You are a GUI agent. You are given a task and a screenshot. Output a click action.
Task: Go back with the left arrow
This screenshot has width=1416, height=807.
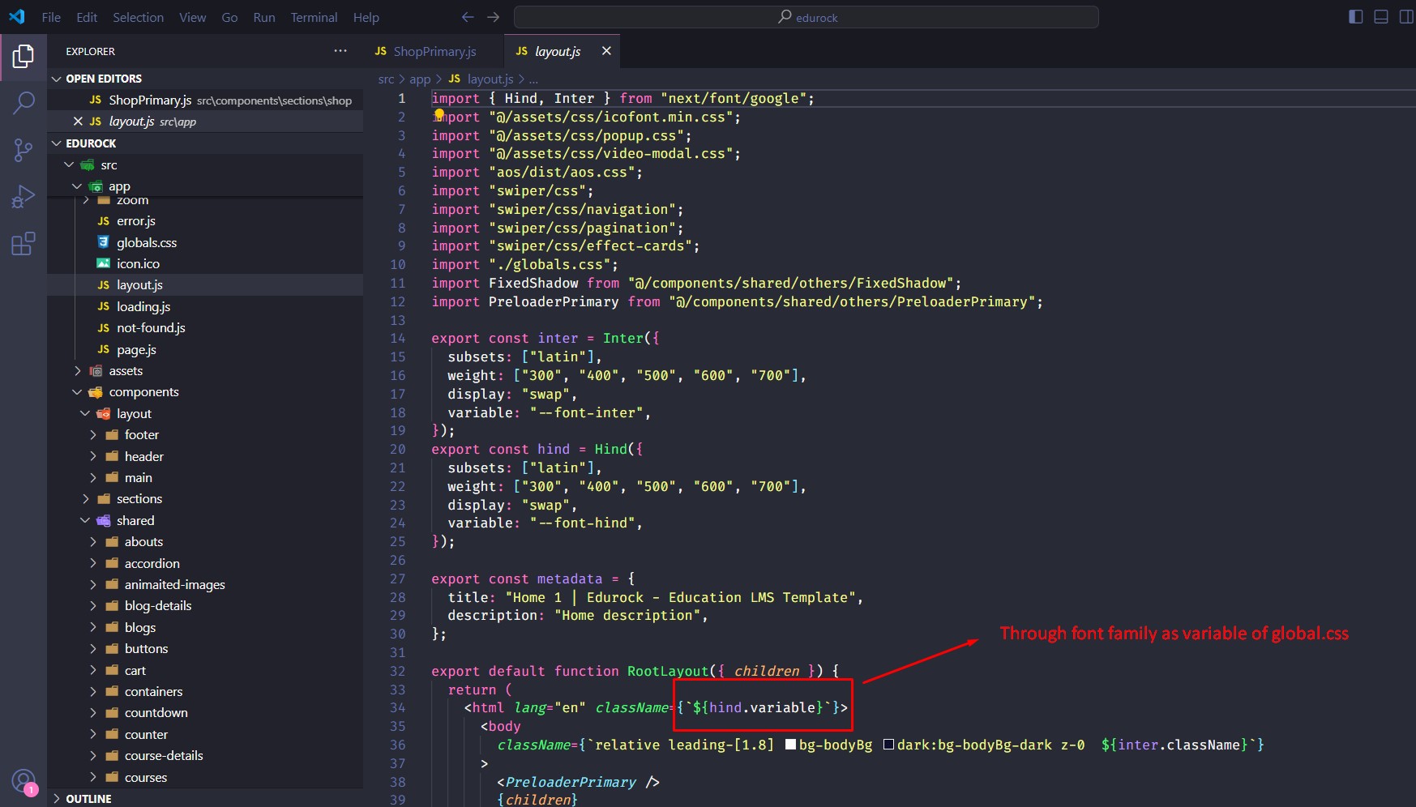pyautogui.click(x=468, y=17)
